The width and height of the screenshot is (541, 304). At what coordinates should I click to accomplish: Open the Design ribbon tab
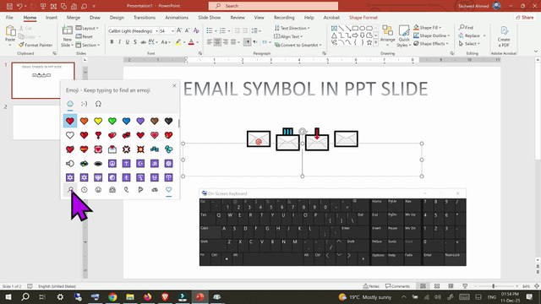(117, 17)
